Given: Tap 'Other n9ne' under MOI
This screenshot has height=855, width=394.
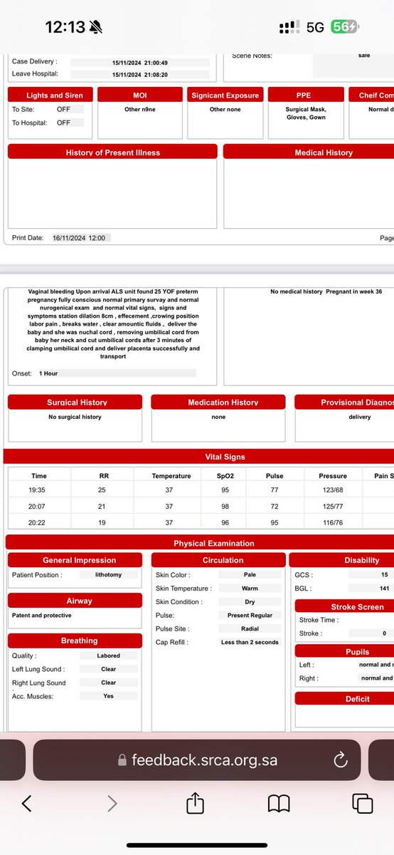Looking at the screenshot, I should (x=139, y=110).
